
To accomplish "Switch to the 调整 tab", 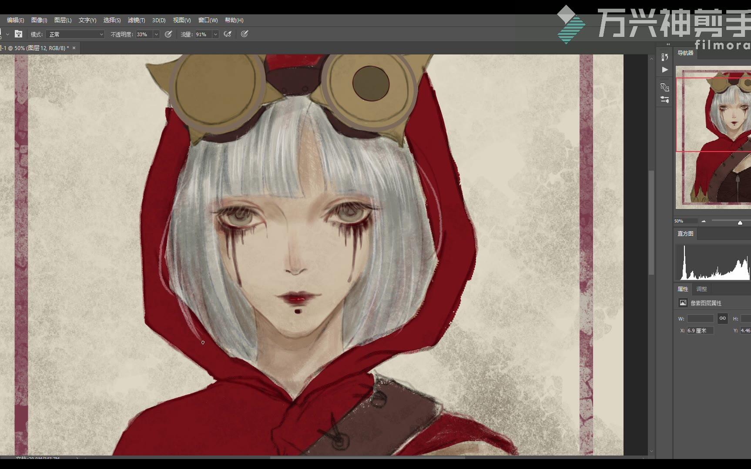I will pos(701,289).
